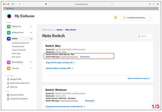Image resolution: width=162 pixels, height=112 pixels.
Task: Collapse Zugewiesene Anwendungen ausblenden (1)
Action: 65,107
